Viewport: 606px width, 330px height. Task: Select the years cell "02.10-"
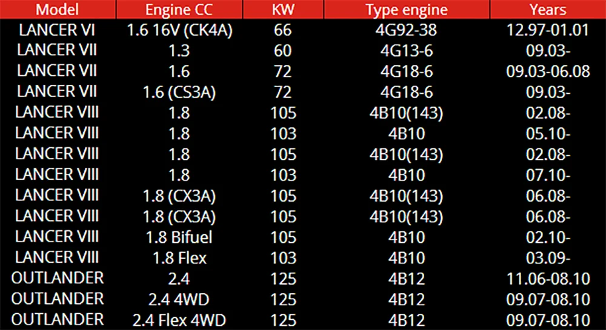click(x=548, y=237)
